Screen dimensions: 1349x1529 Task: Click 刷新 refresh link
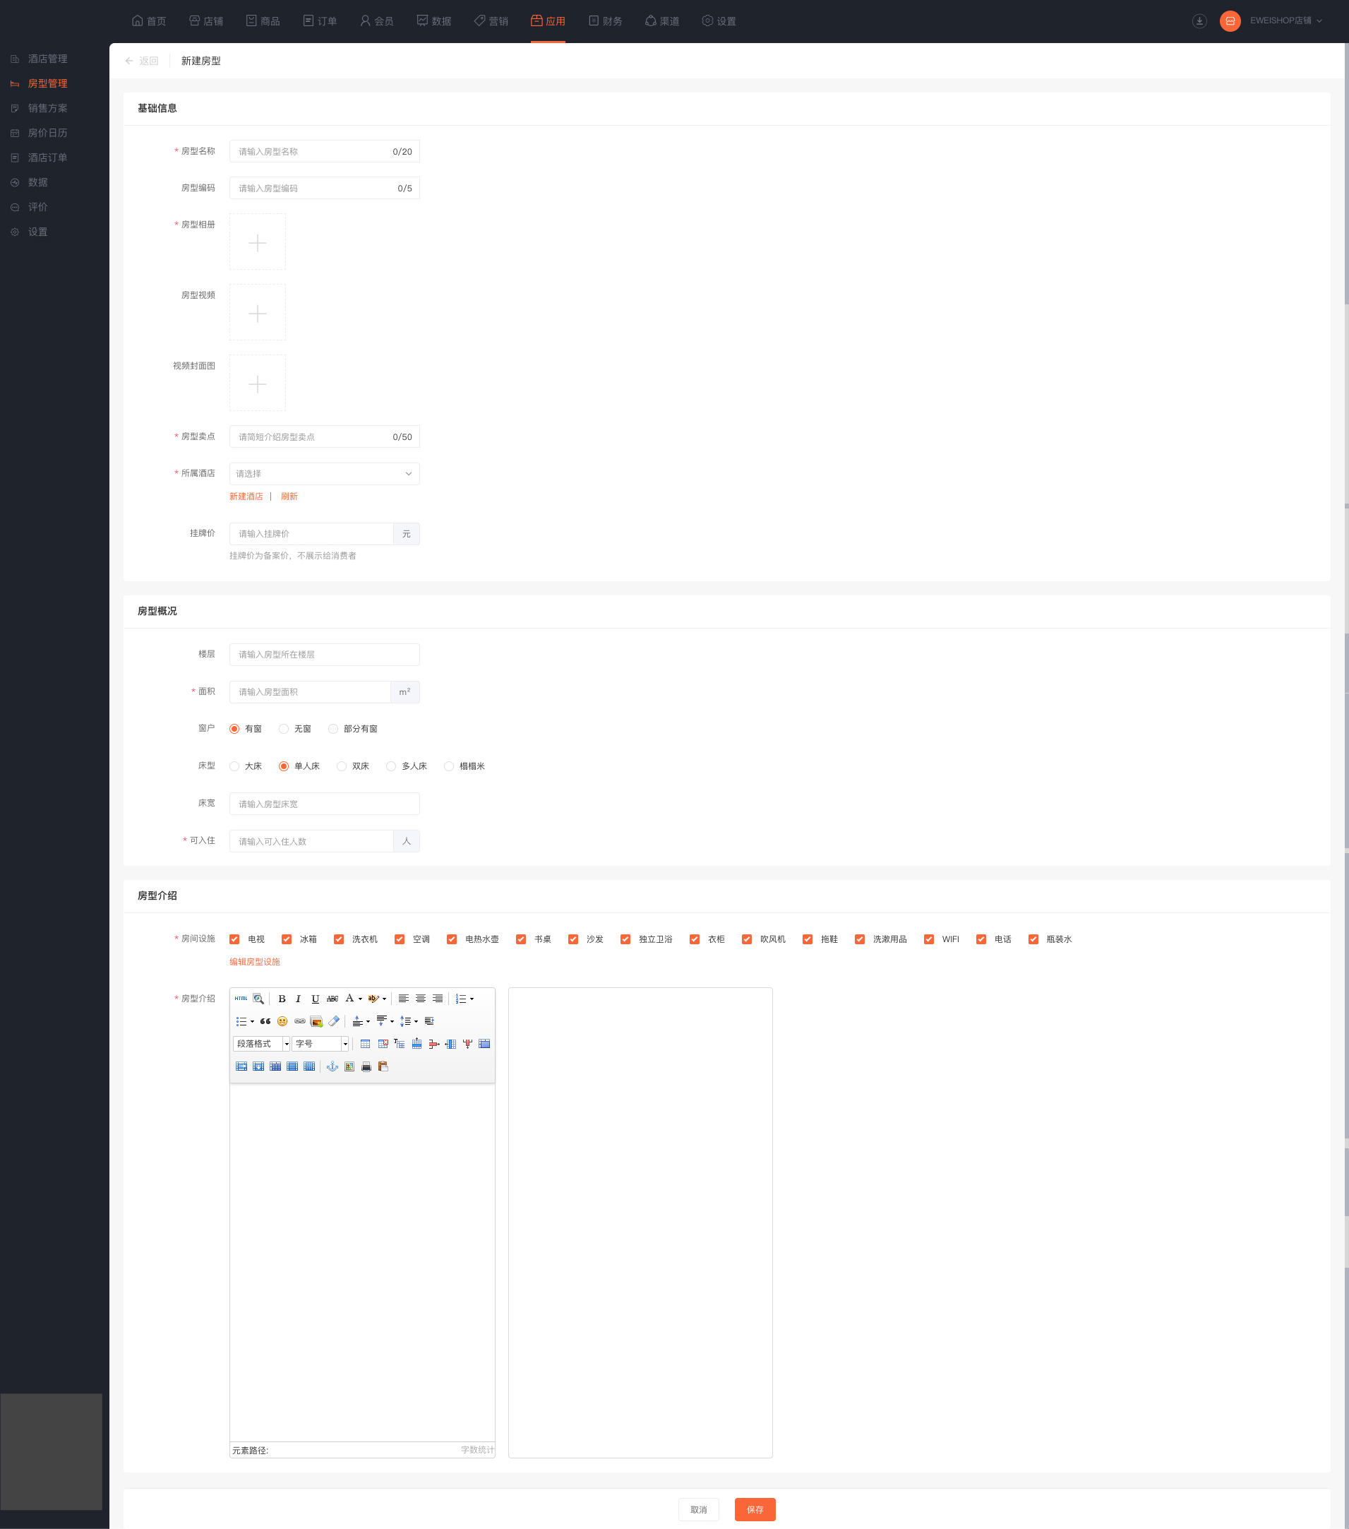pyautogui.click(x=289, y=496)
